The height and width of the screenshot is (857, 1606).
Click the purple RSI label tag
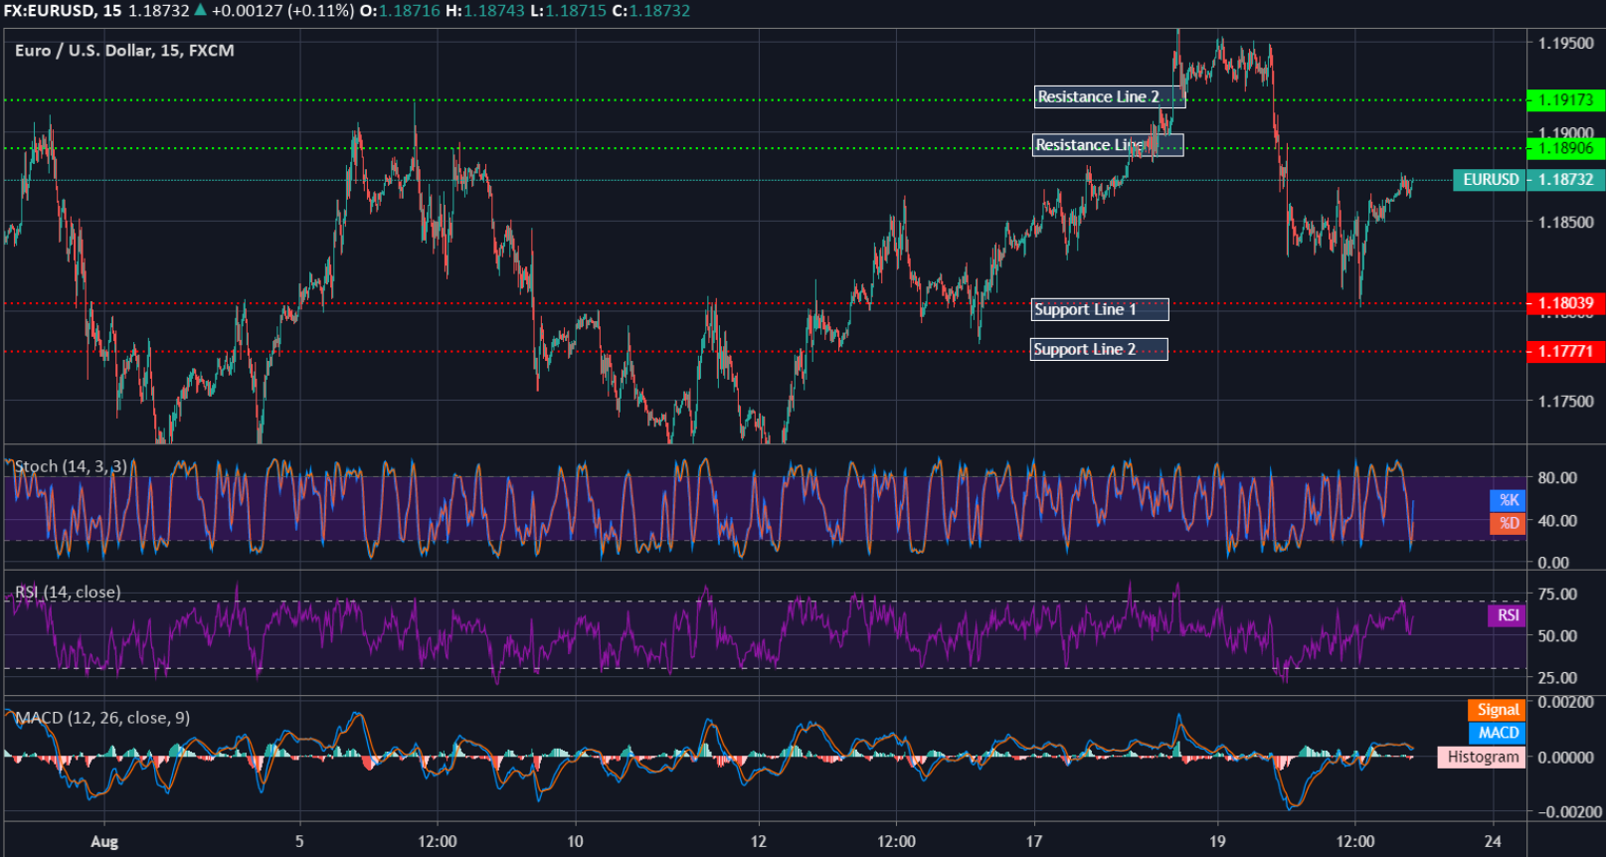(1507, 615)
